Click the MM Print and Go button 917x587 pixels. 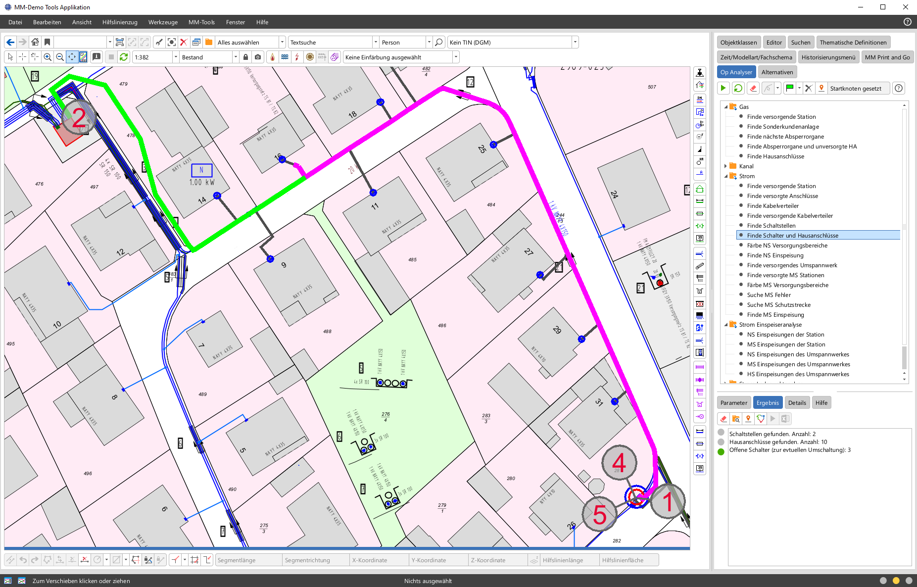pyautogui.click(x=887, y=57)
